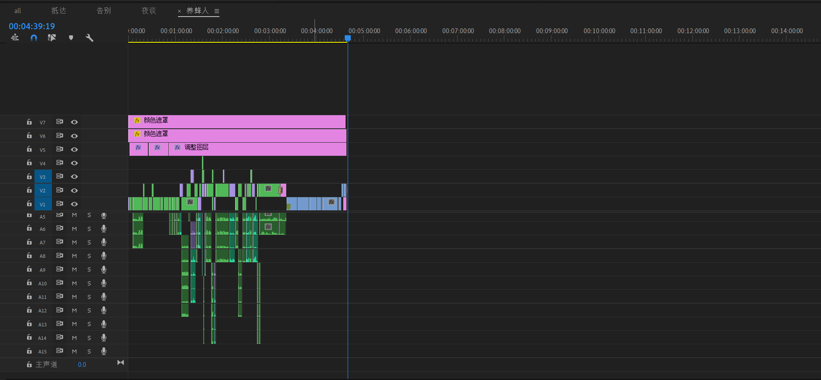This screenshot has height=380, width=821.
Task: Click the Linked Selection cursor icon
Action: point(52,38)
